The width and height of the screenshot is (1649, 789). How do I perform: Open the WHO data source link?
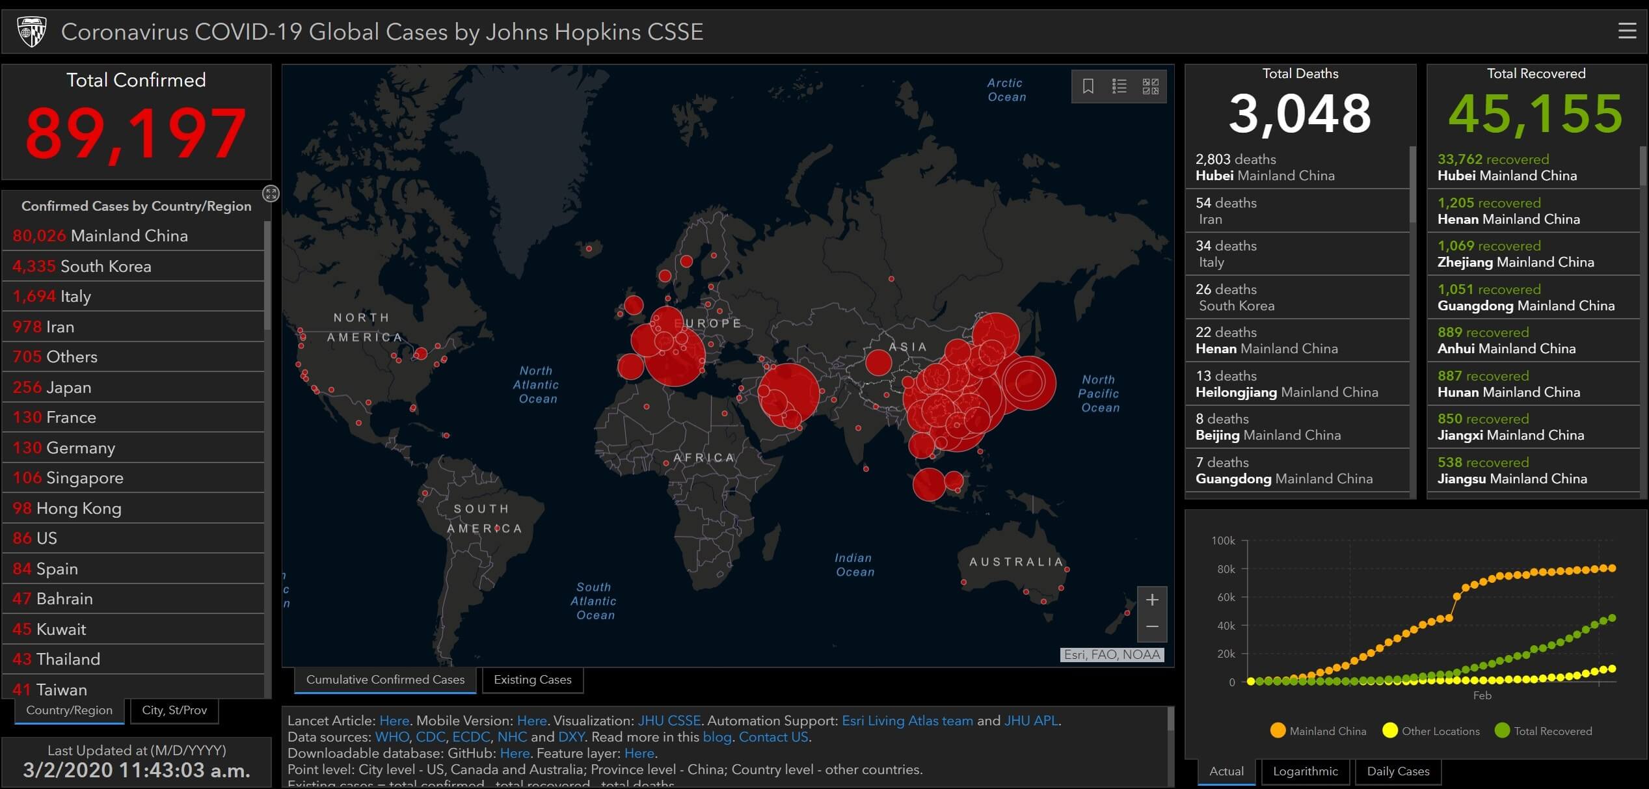392,737
